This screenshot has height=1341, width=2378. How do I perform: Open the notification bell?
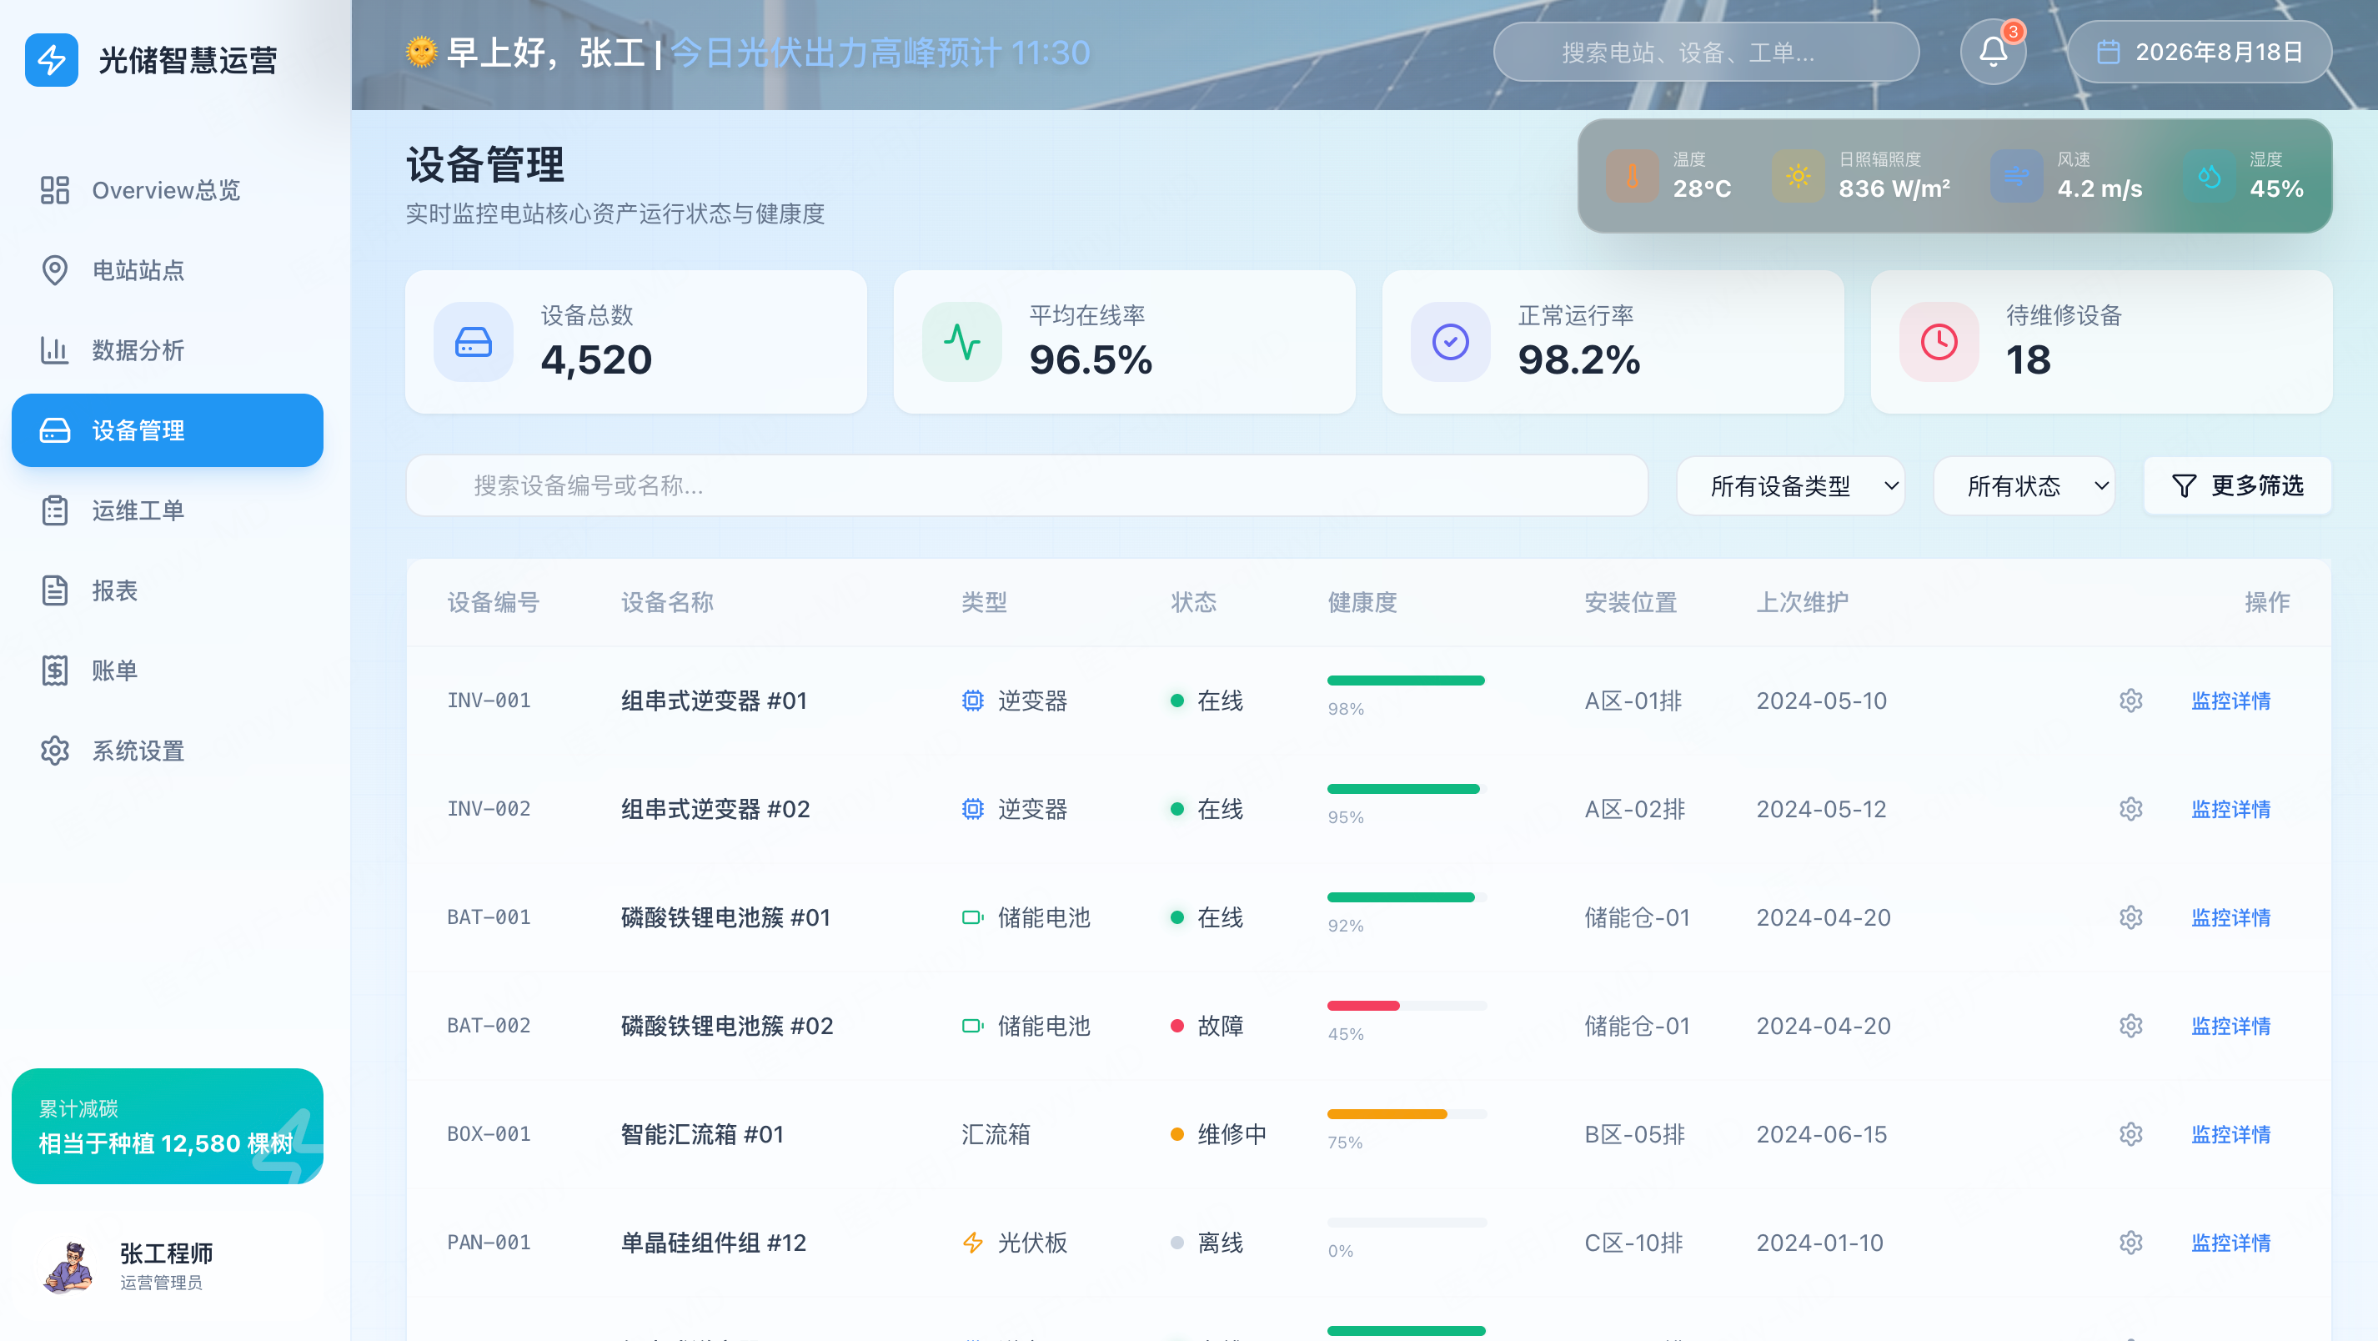pyautogui.click(x=1993, y=53)
